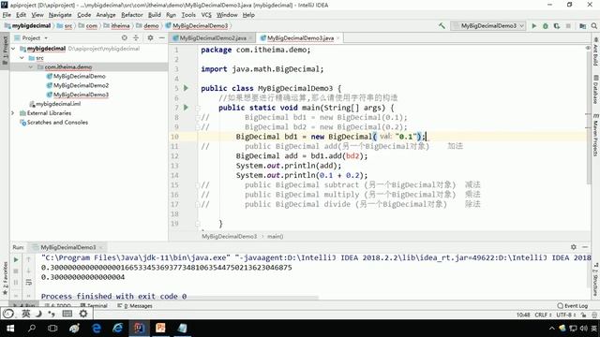Image resolution: width=600 pixels, height=337 pixels.
Task: Click UTF-8 encoding in the status bar
Action: click(x=566, y=315)
